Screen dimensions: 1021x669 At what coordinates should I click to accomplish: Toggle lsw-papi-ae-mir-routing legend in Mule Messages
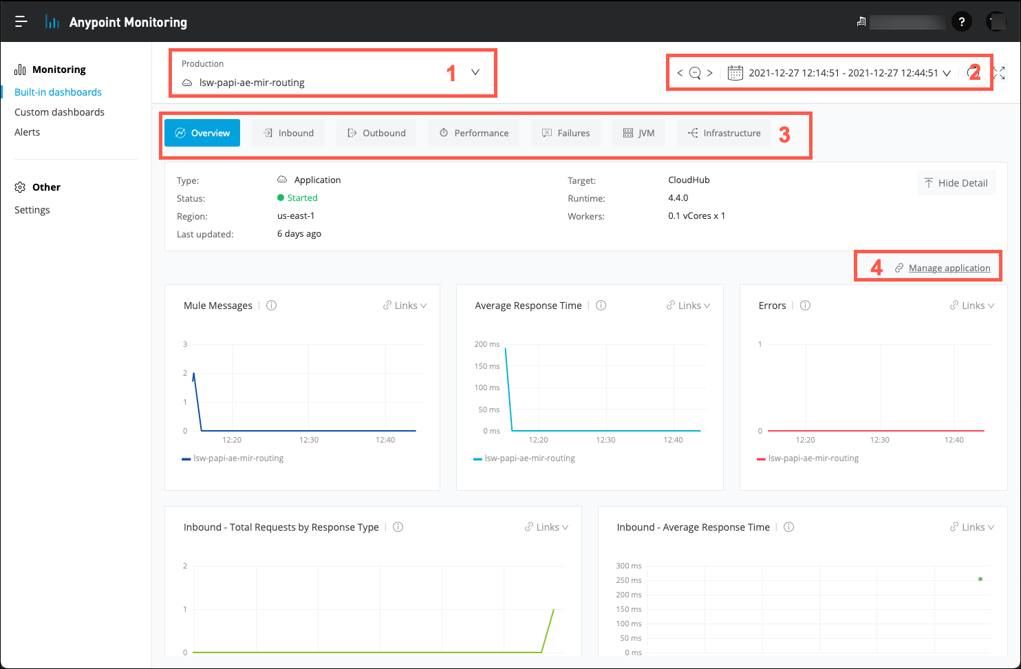233,458
